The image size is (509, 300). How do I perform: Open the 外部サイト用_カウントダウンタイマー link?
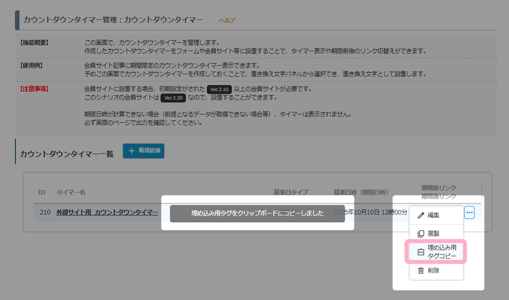[x=107, y=212]
